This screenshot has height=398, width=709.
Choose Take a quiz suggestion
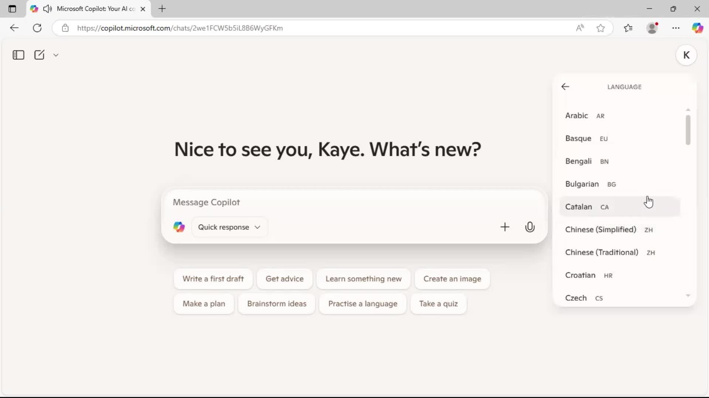pos(438,304)
